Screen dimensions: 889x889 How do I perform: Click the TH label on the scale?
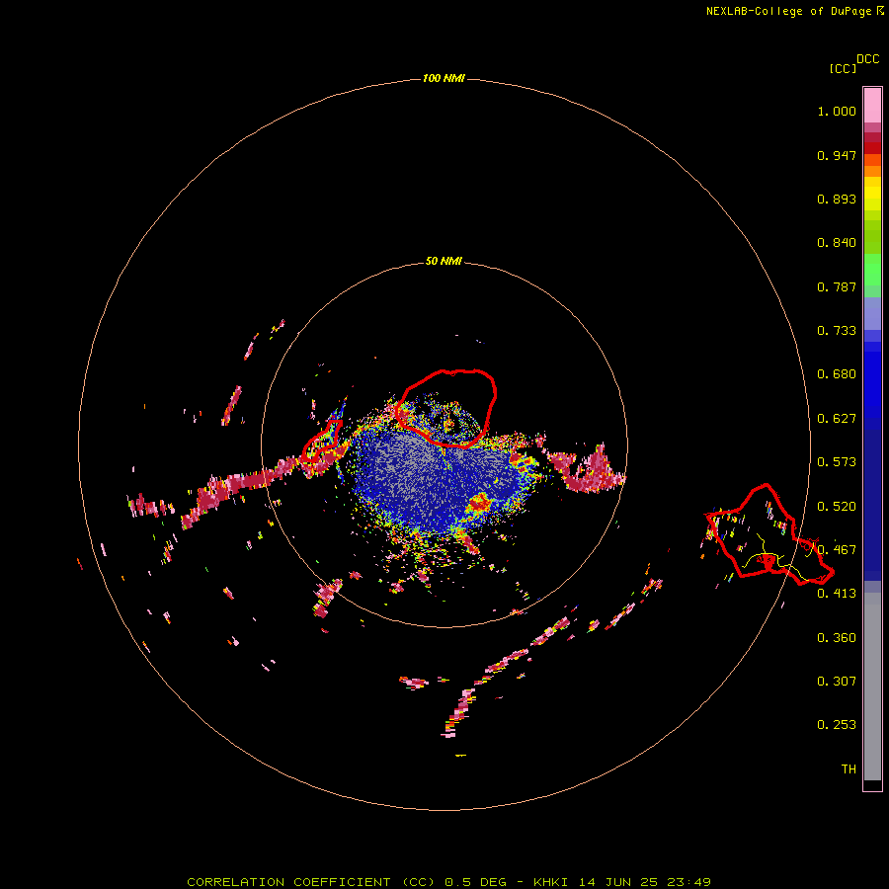tap(849, 769)
